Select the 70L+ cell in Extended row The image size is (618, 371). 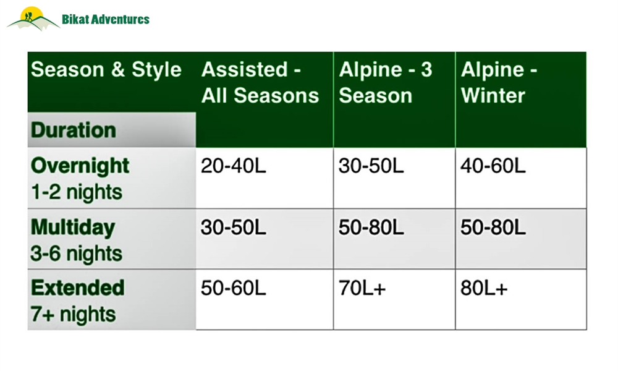point(394,300)
